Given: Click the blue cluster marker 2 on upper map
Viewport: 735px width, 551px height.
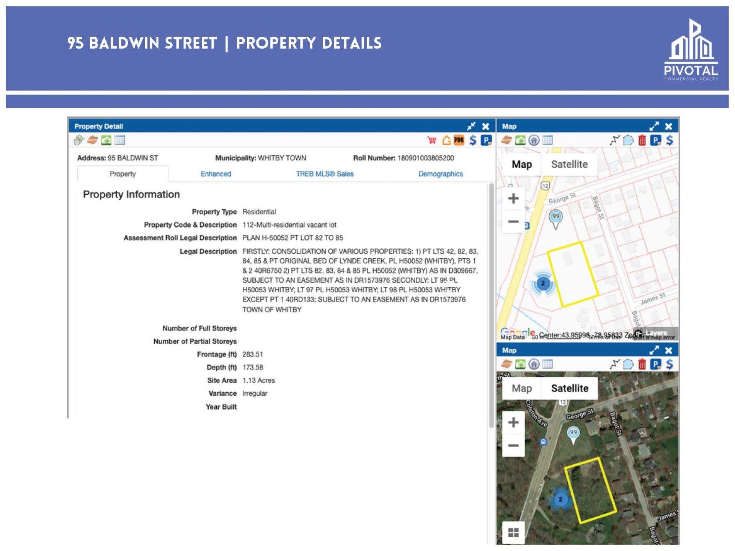Looking at the screenshot, I should pyautogui.click(x=543, y=284).
